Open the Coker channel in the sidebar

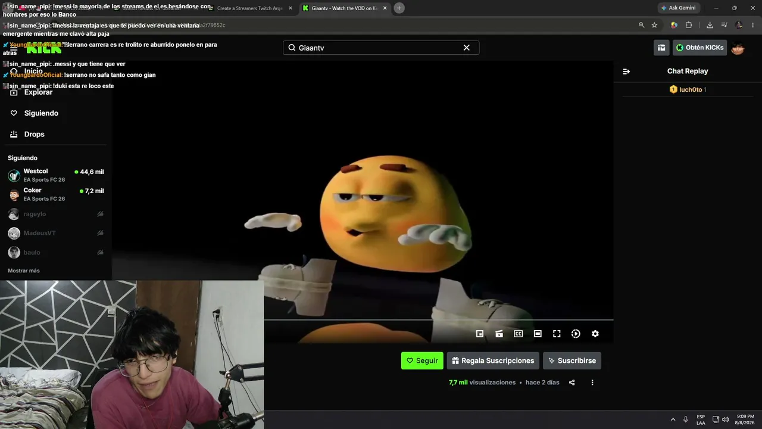tap(56, 194)
